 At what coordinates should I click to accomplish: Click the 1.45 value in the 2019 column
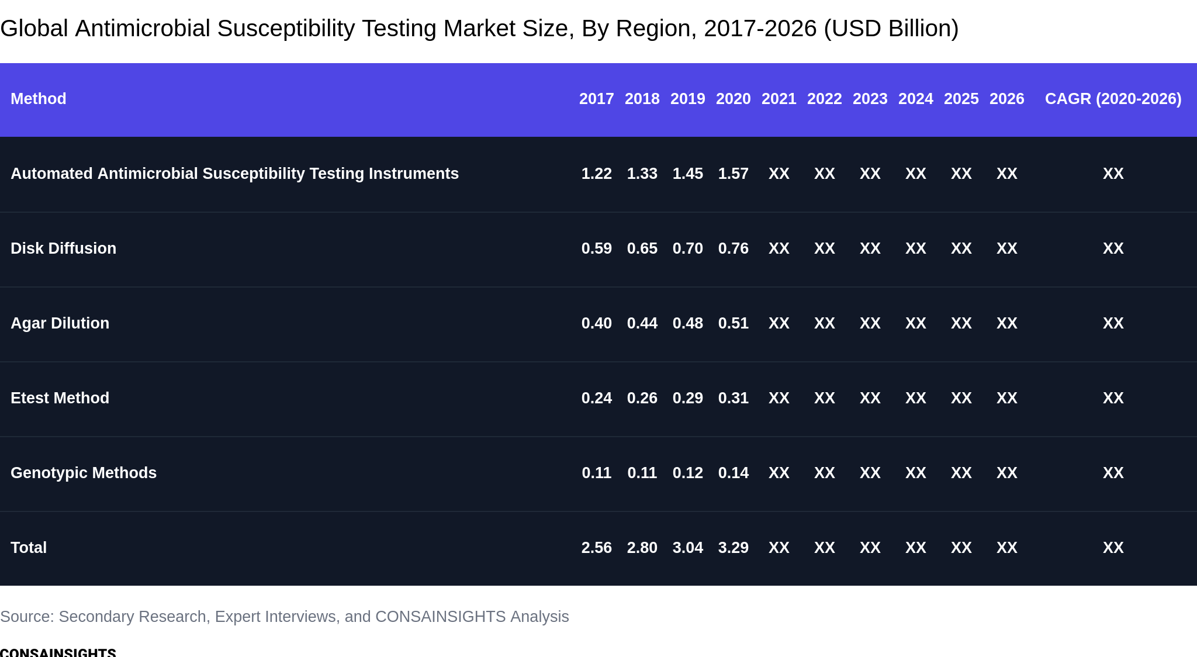(688, 174)
